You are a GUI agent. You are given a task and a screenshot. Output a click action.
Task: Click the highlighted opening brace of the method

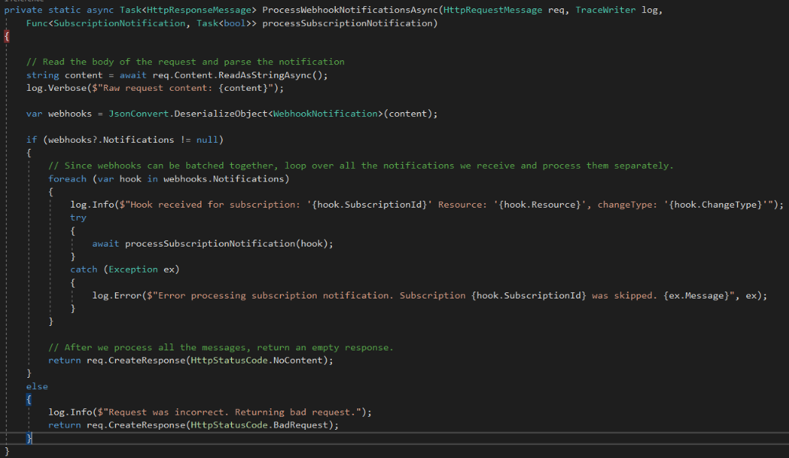tap(5, 35)
